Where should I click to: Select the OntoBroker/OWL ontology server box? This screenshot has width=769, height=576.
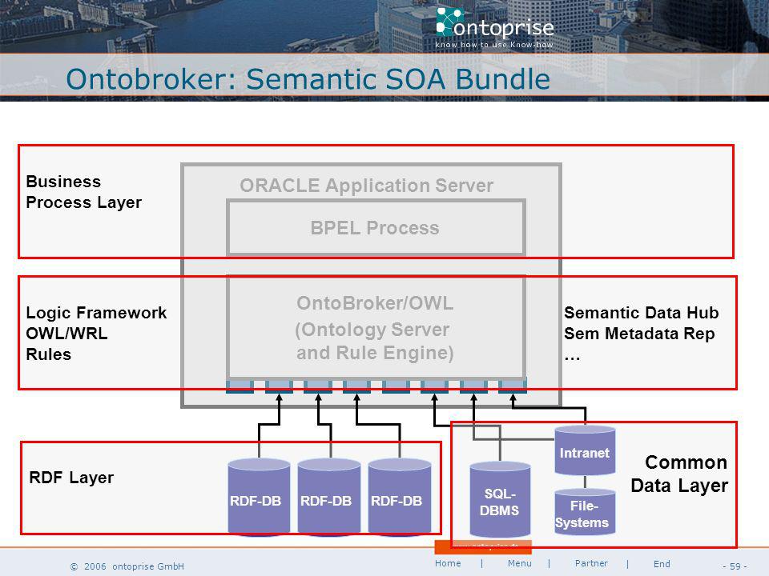click(376, 327)
